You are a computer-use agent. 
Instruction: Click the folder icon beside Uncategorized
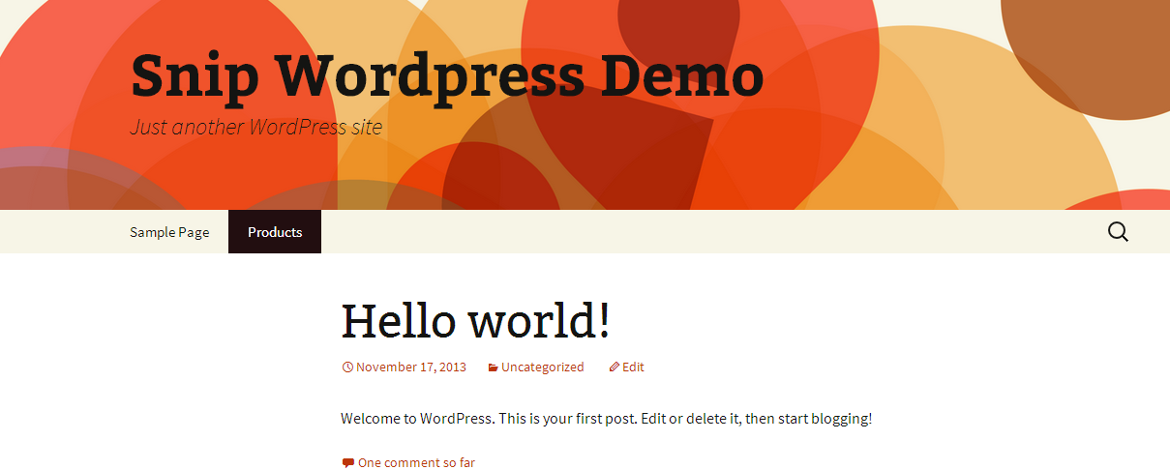(x=493, y=367)
